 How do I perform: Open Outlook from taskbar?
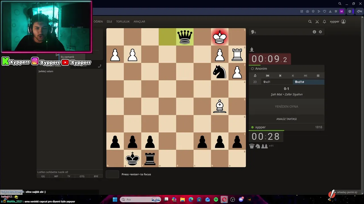208,199
